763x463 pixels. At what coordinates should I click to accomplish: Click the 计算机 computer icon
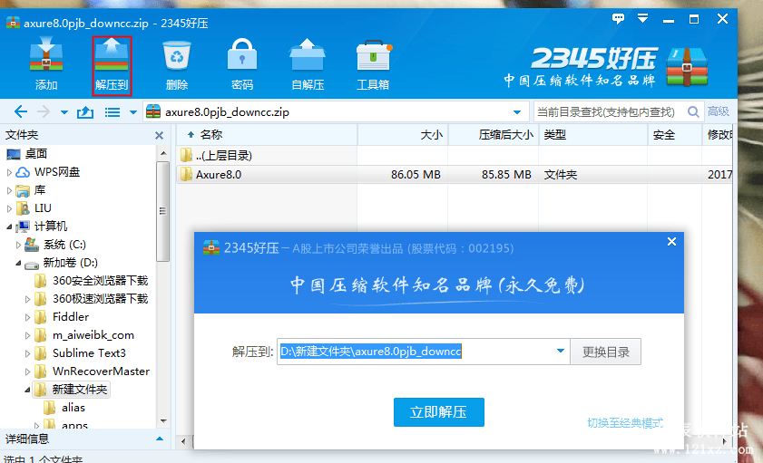23,227
